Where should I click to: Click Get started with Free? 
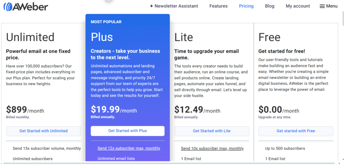coord(296,131)
